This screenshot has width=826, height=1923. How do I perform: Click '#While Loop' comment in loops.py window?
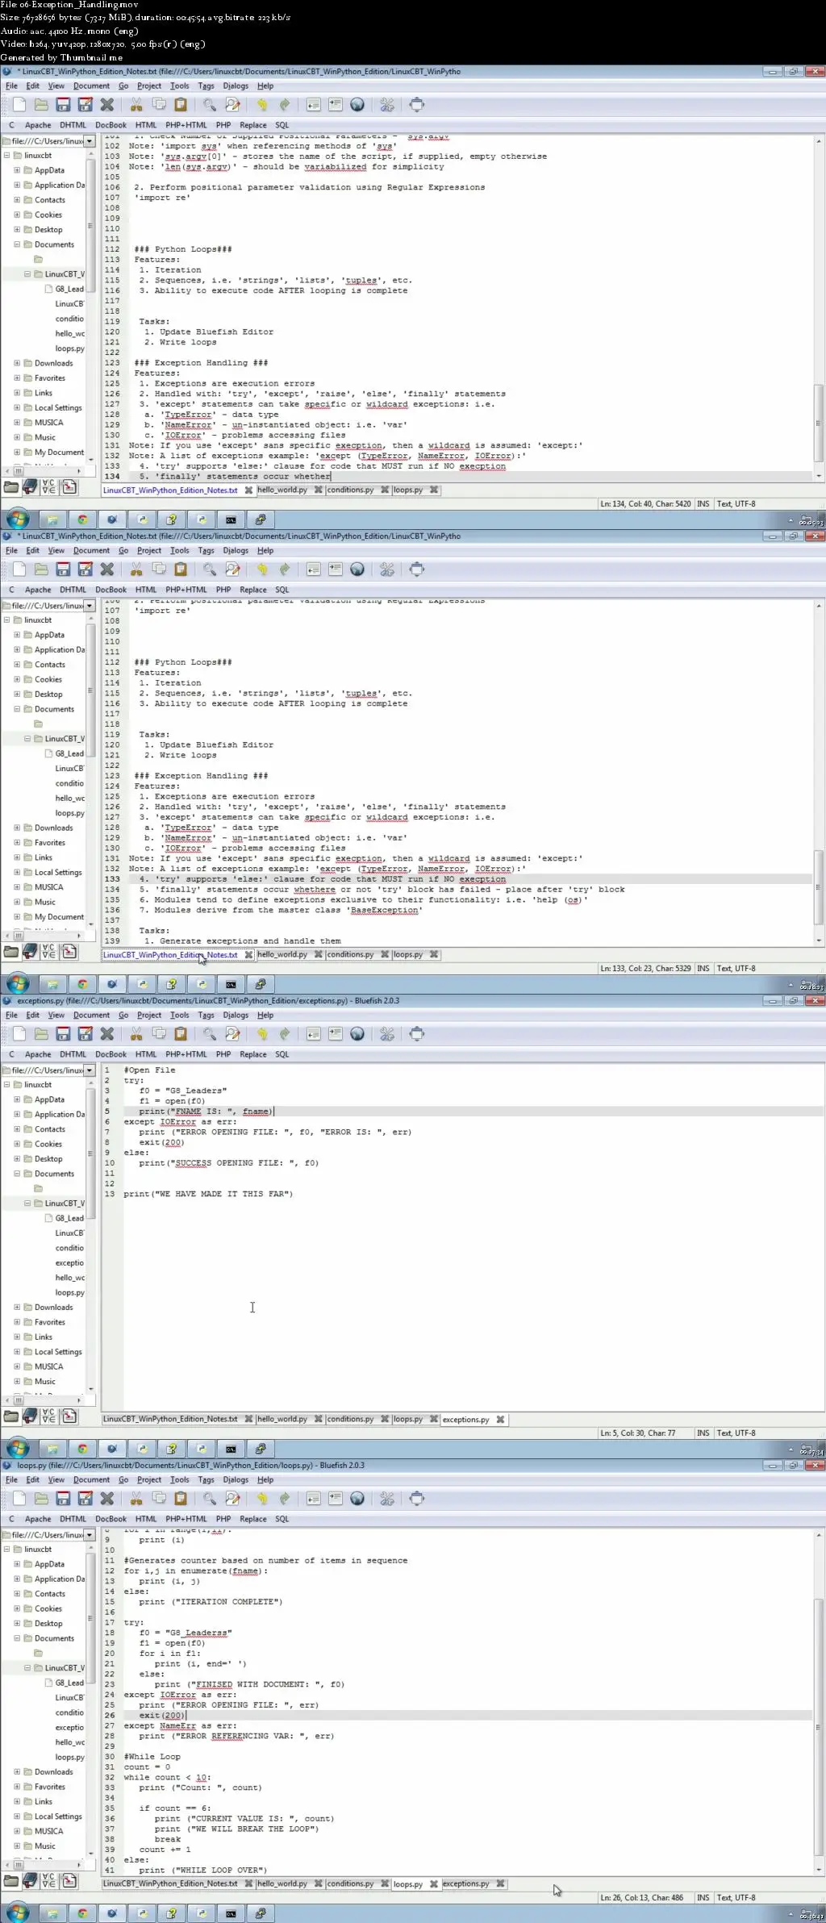pos(152,1756)
